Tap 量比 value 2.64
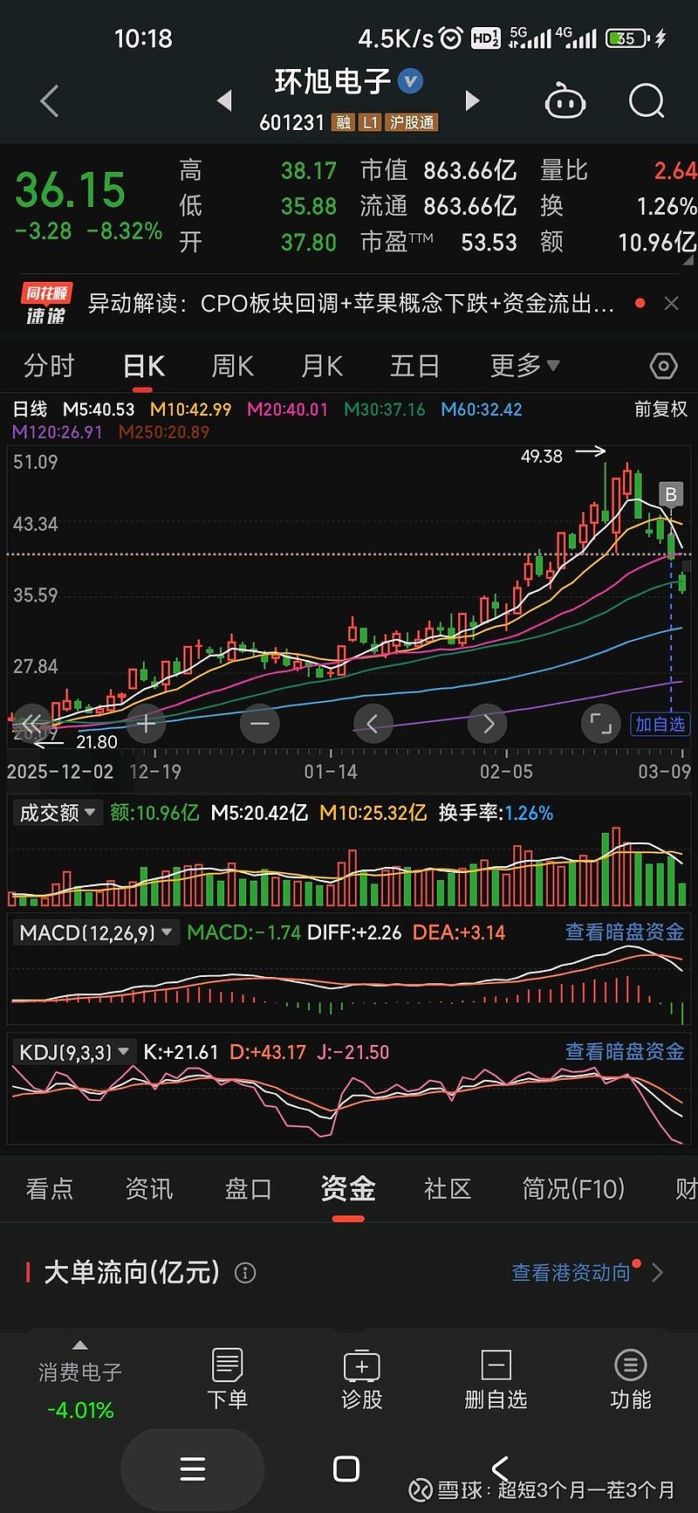This screenshot has height=1513, width=698. tap(675, 170)
